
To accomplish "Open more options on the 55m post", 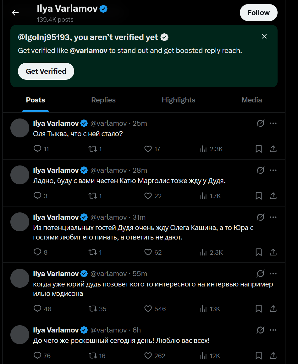I will pos(273,274).
